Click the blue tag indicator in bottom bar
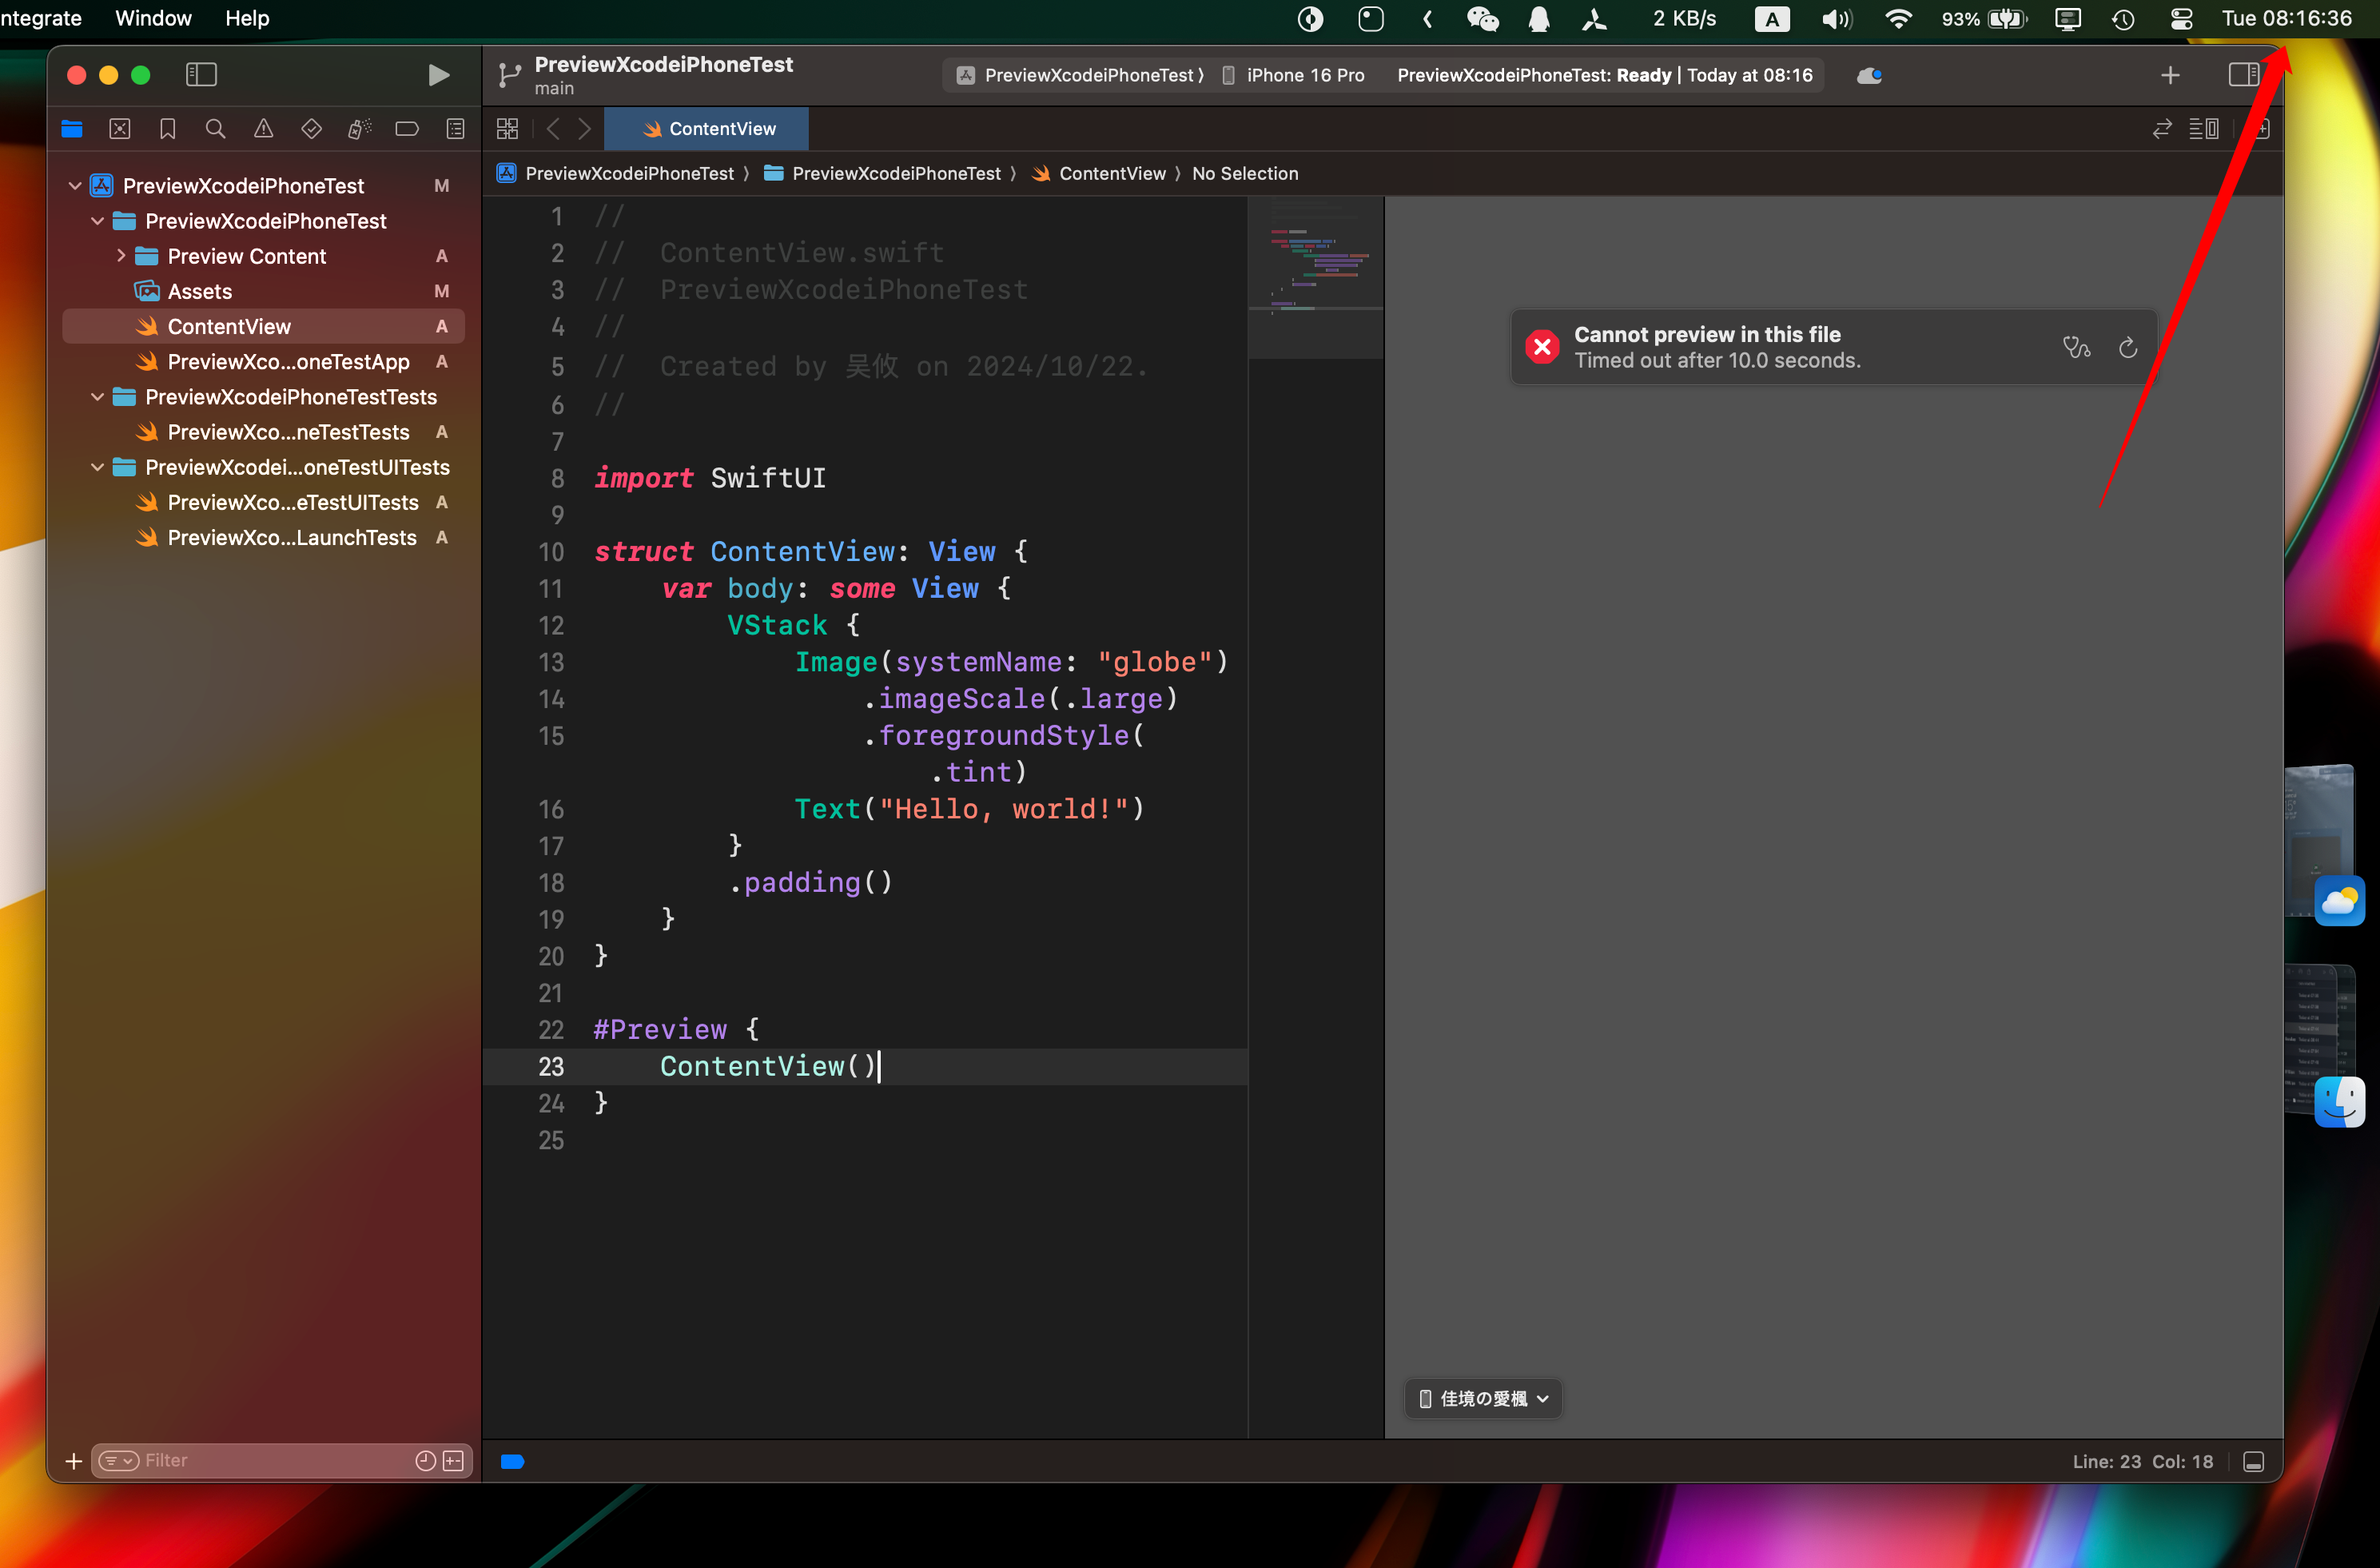This screenshot has height=1568, width=2380. pos(512,1462)
